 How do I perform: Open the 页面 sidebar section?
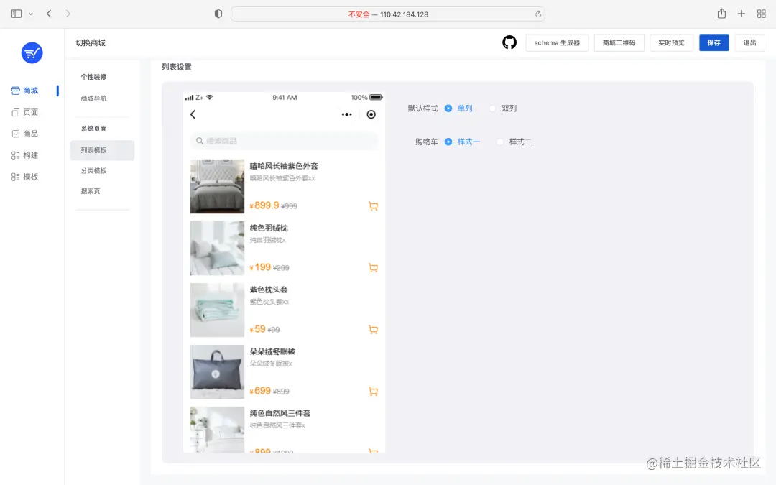coord(24,112)
